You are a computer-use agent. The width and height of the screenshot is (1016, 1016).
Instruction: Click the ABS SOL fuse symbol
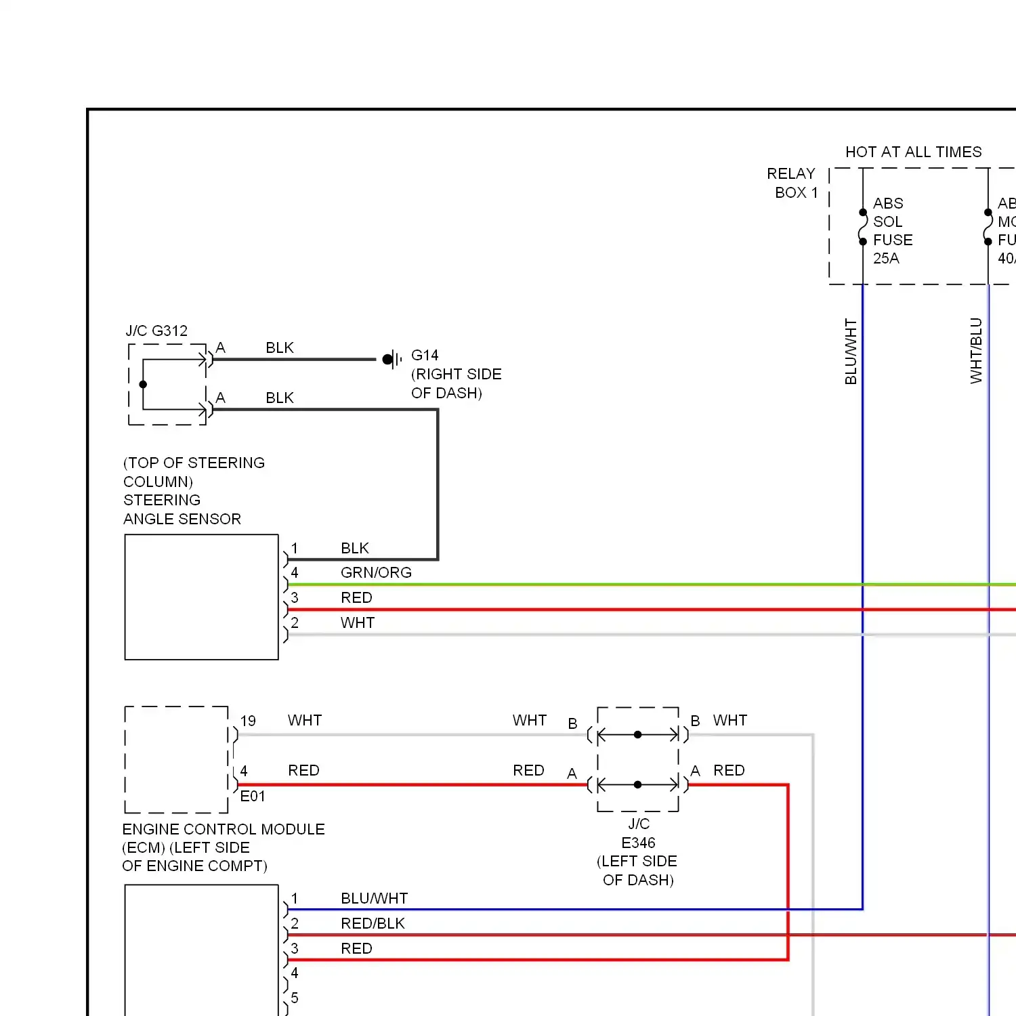(863, 227)
